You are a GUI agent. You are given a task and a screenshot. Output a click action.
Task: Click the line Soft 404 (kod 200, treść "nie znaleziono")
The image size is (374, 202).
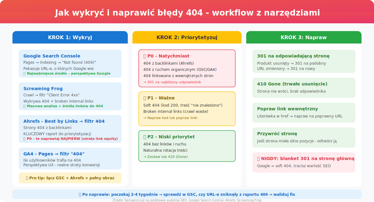[x=183, y=105]
